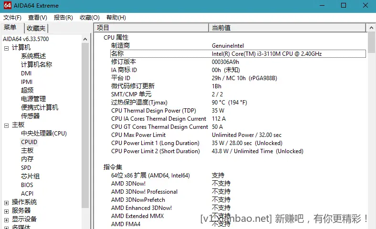Expand the 操作系统 tree node
Viewport: 376px width, 229px height.
[x=7, y=203]
